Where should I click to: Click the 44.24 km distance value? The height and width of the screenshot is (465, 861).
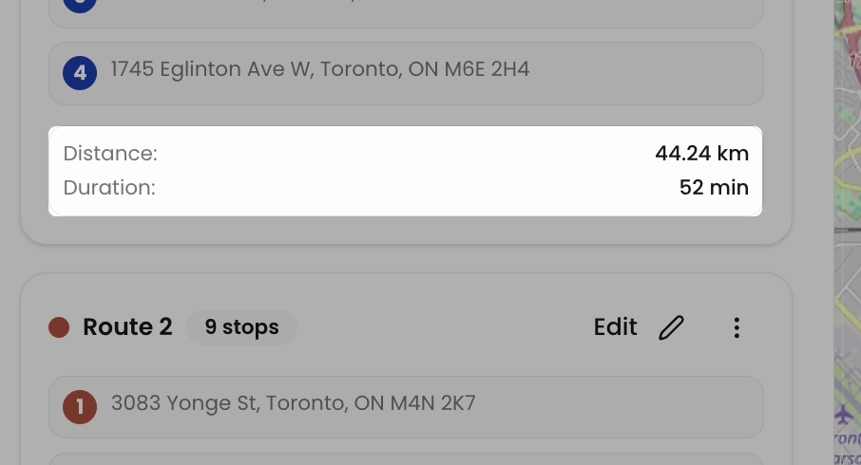[x=701, y=154]
